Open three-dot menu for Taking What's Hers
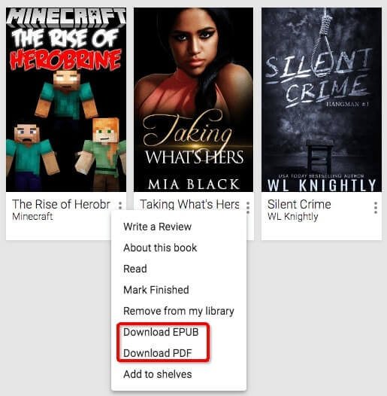 248,207
